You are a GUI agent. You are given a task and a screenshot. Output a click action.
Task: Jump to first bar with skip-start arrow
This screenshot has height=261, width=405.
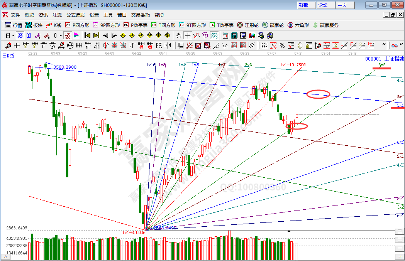[x=88, y=35]
